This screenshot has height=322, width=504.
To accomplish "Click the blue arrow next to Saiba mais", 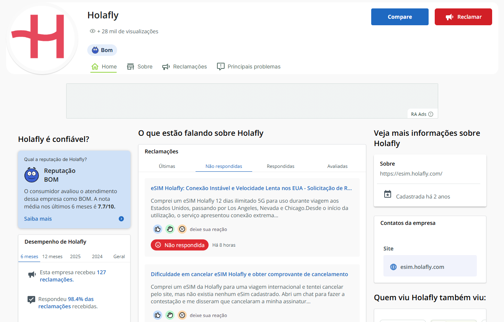I will pos(121,219).
